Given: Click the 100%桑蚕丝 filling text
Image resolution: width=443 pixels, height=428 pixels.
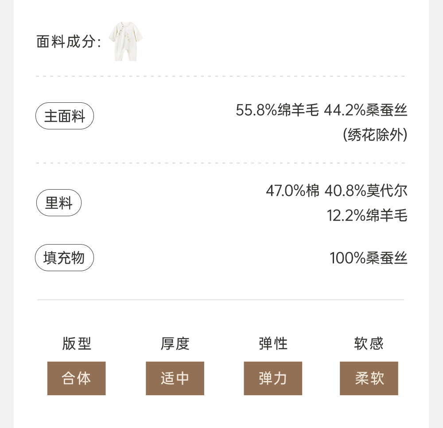Looking at the screenshot, I should pyautogui.click(x=368, y=258).
